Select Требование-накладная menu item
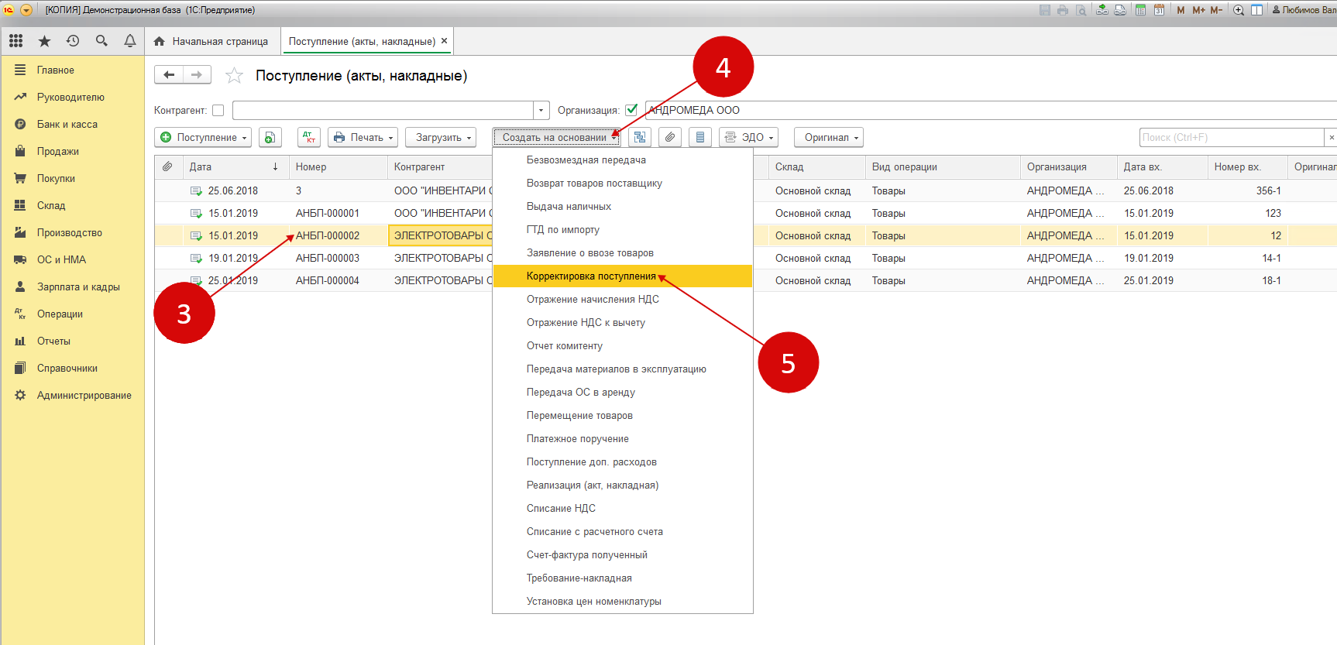 pyautogui.click(x=623, y=578)
